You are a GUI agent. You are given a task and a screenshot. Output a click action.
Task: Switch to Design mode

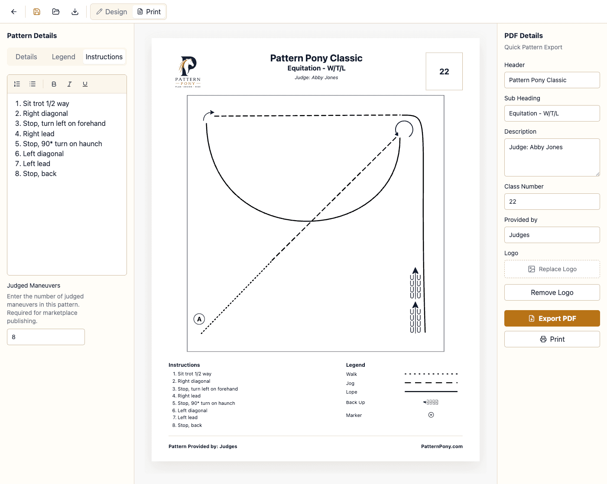[112, 12]
